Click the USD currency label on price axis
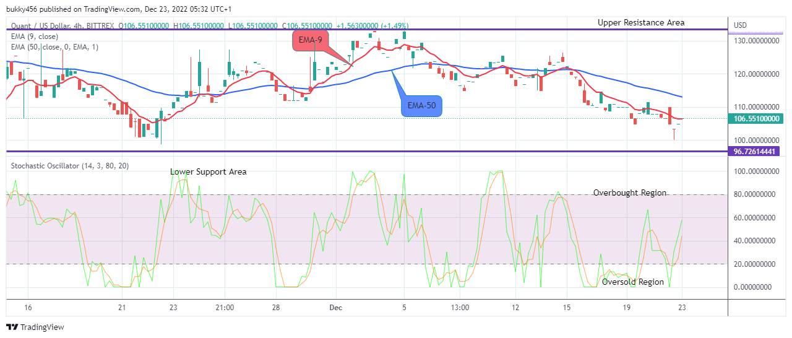792x338 pixels. 741,25
